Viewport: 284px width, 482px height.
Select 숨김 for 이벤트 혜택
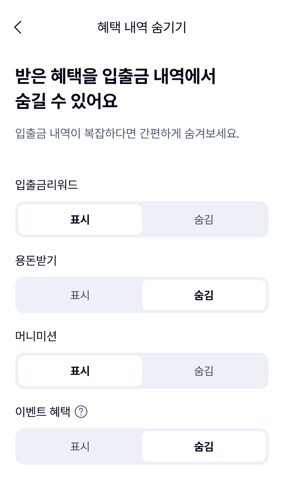(204, 446)
